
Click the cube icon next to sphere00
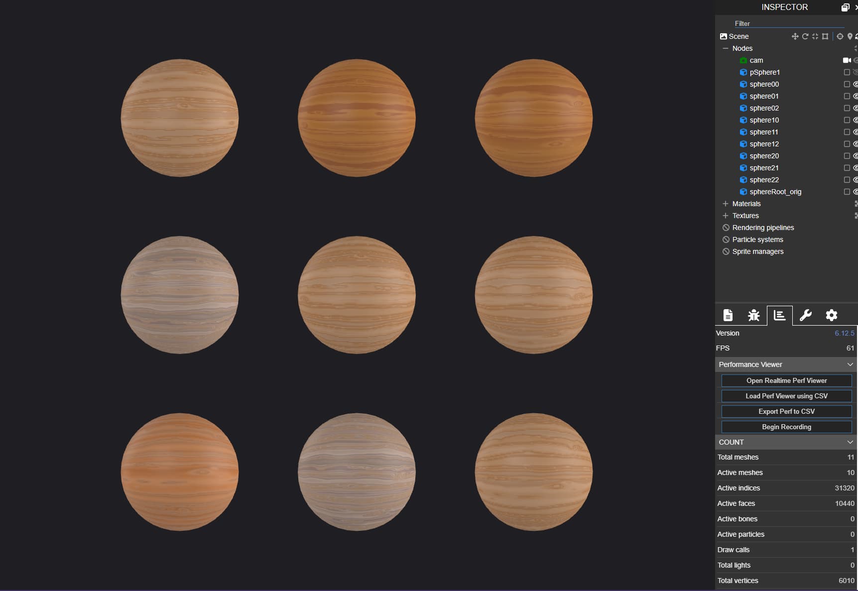click(743, 84)
